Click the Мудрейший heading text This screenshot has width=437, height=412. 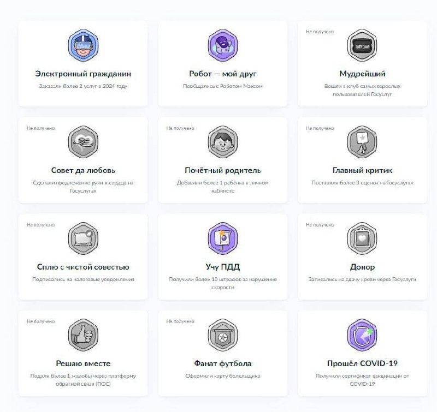(362, 74)
